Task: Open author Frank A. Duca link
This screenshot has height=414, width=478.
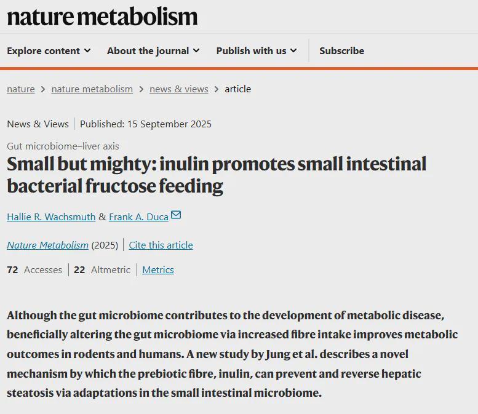Action: coord(138,217)
